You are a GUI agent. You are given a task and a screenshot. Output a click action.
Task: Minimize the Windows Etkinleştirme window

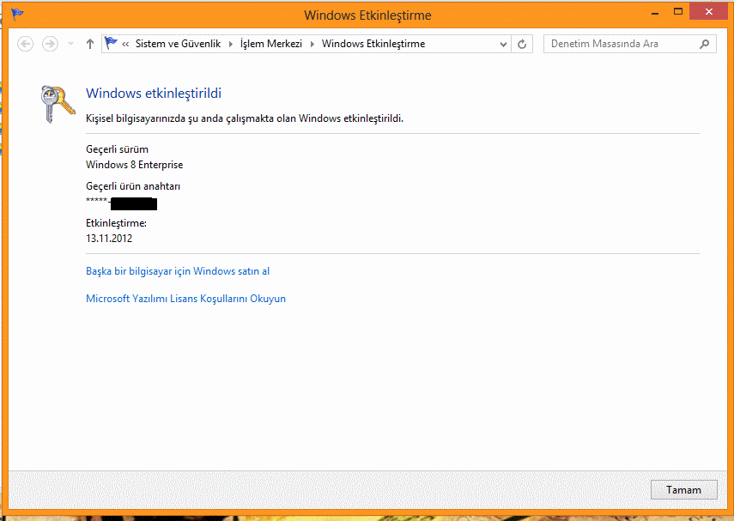point(655,13)
